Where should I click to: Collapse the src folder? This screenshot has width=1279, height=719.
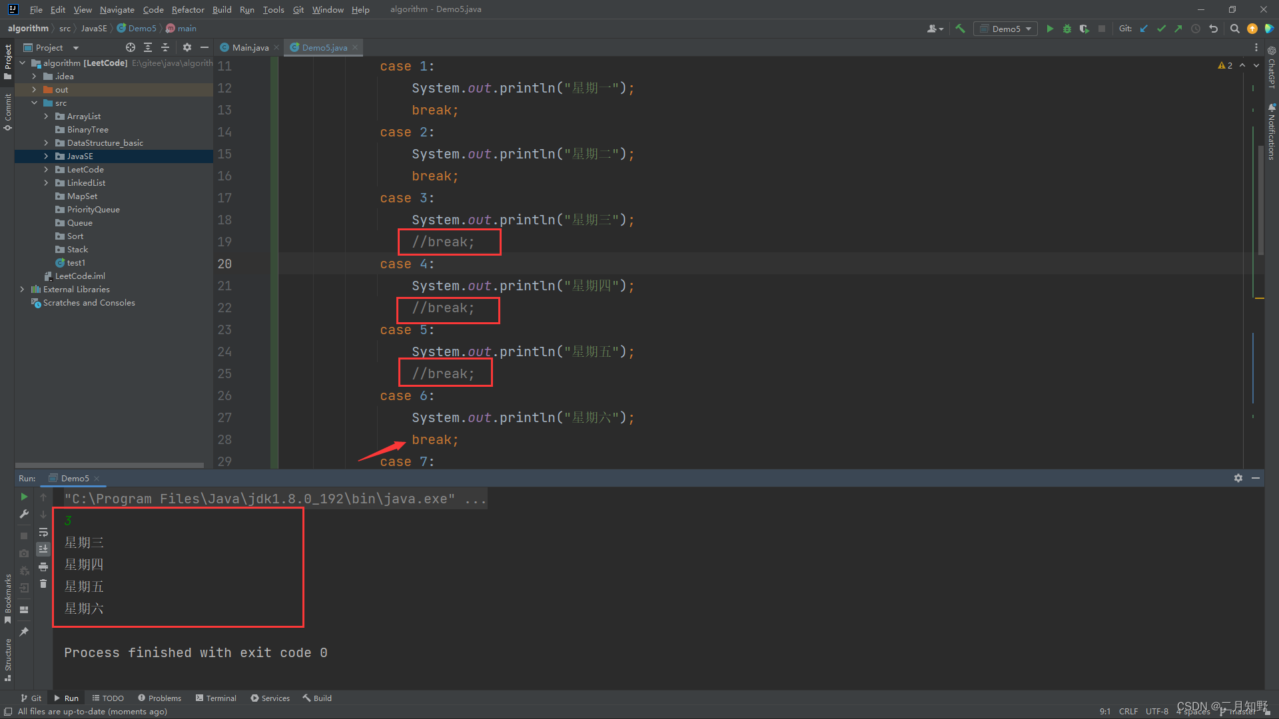(34, 103)
